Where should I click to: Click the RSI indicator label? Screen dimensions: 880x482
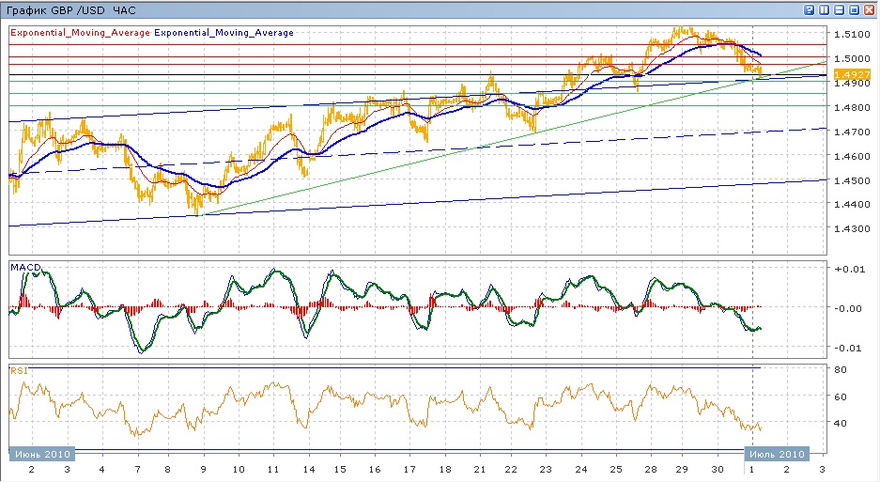[19, 370]
